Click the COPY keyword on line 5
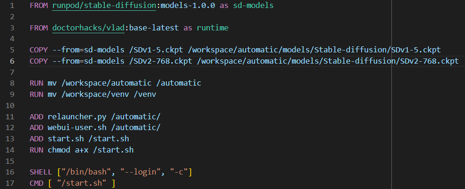465x189 pixels. (39, 50)
